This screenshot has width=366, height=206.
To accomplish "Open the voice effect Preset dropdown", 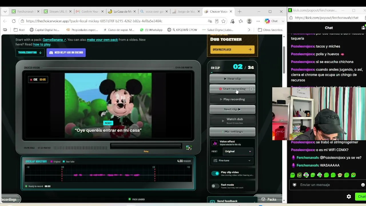I will tap(238, 151).
